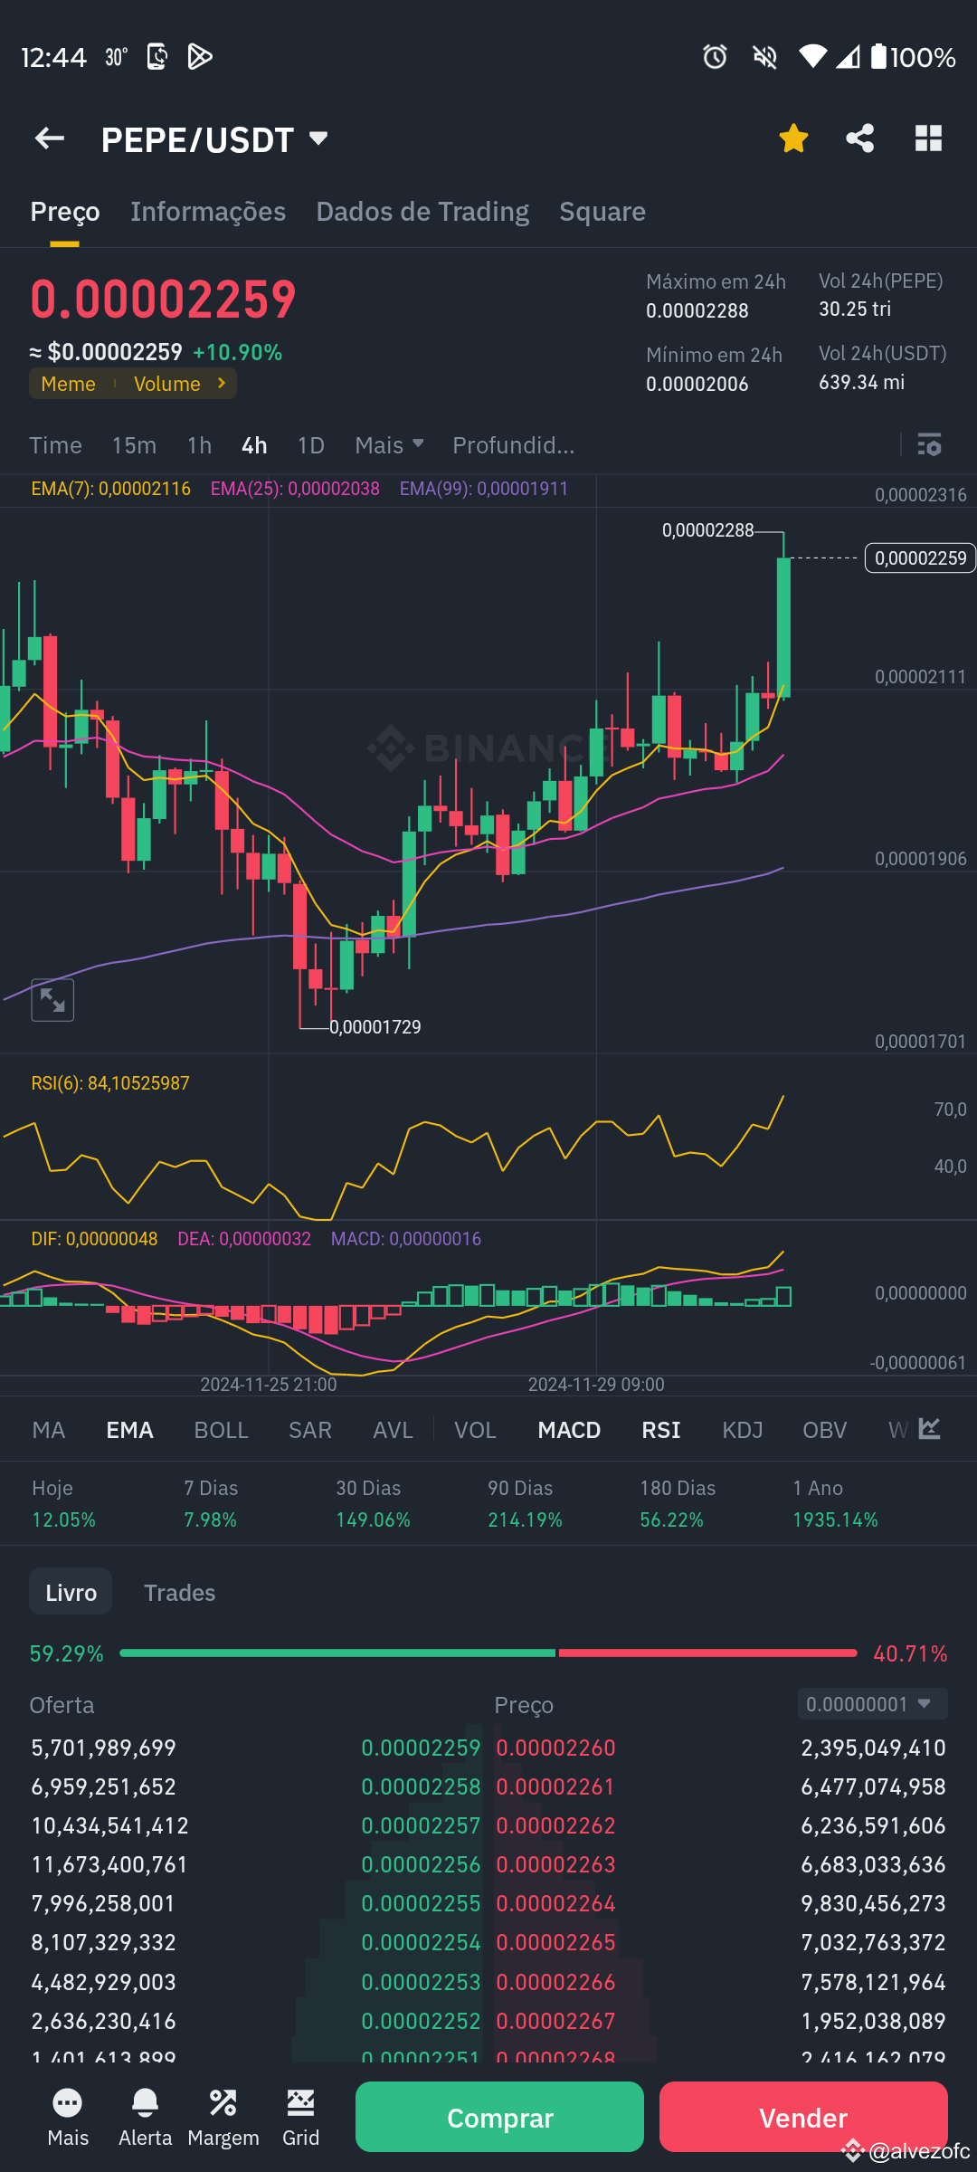977x2172 pixels.
Task: Toggle the OBV indicator
Action: [x=825, y=1430]
